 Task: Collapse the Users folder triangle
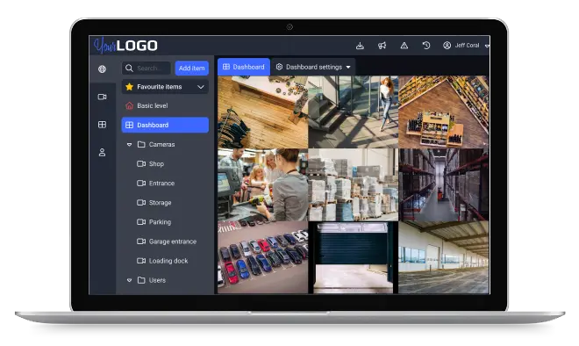pyautogui.click(x=129, y=280)
